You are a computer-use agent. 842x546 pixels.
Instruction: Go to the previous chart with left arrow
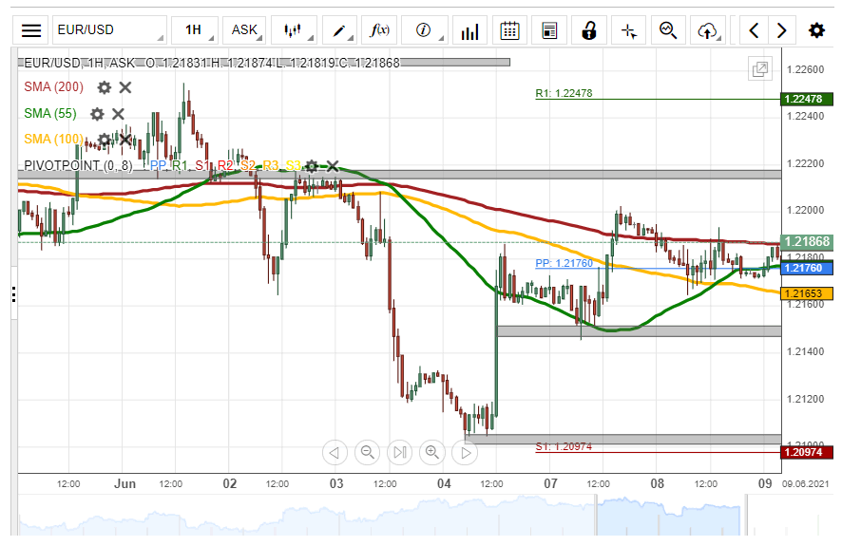pos(754,30)
